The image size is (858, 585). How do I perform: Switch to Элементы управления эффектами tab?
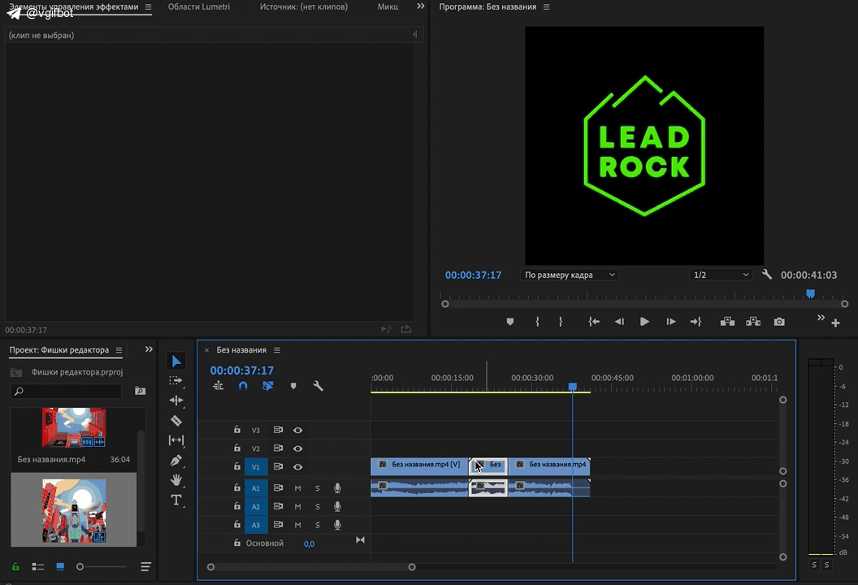click(x=73, y=7)
